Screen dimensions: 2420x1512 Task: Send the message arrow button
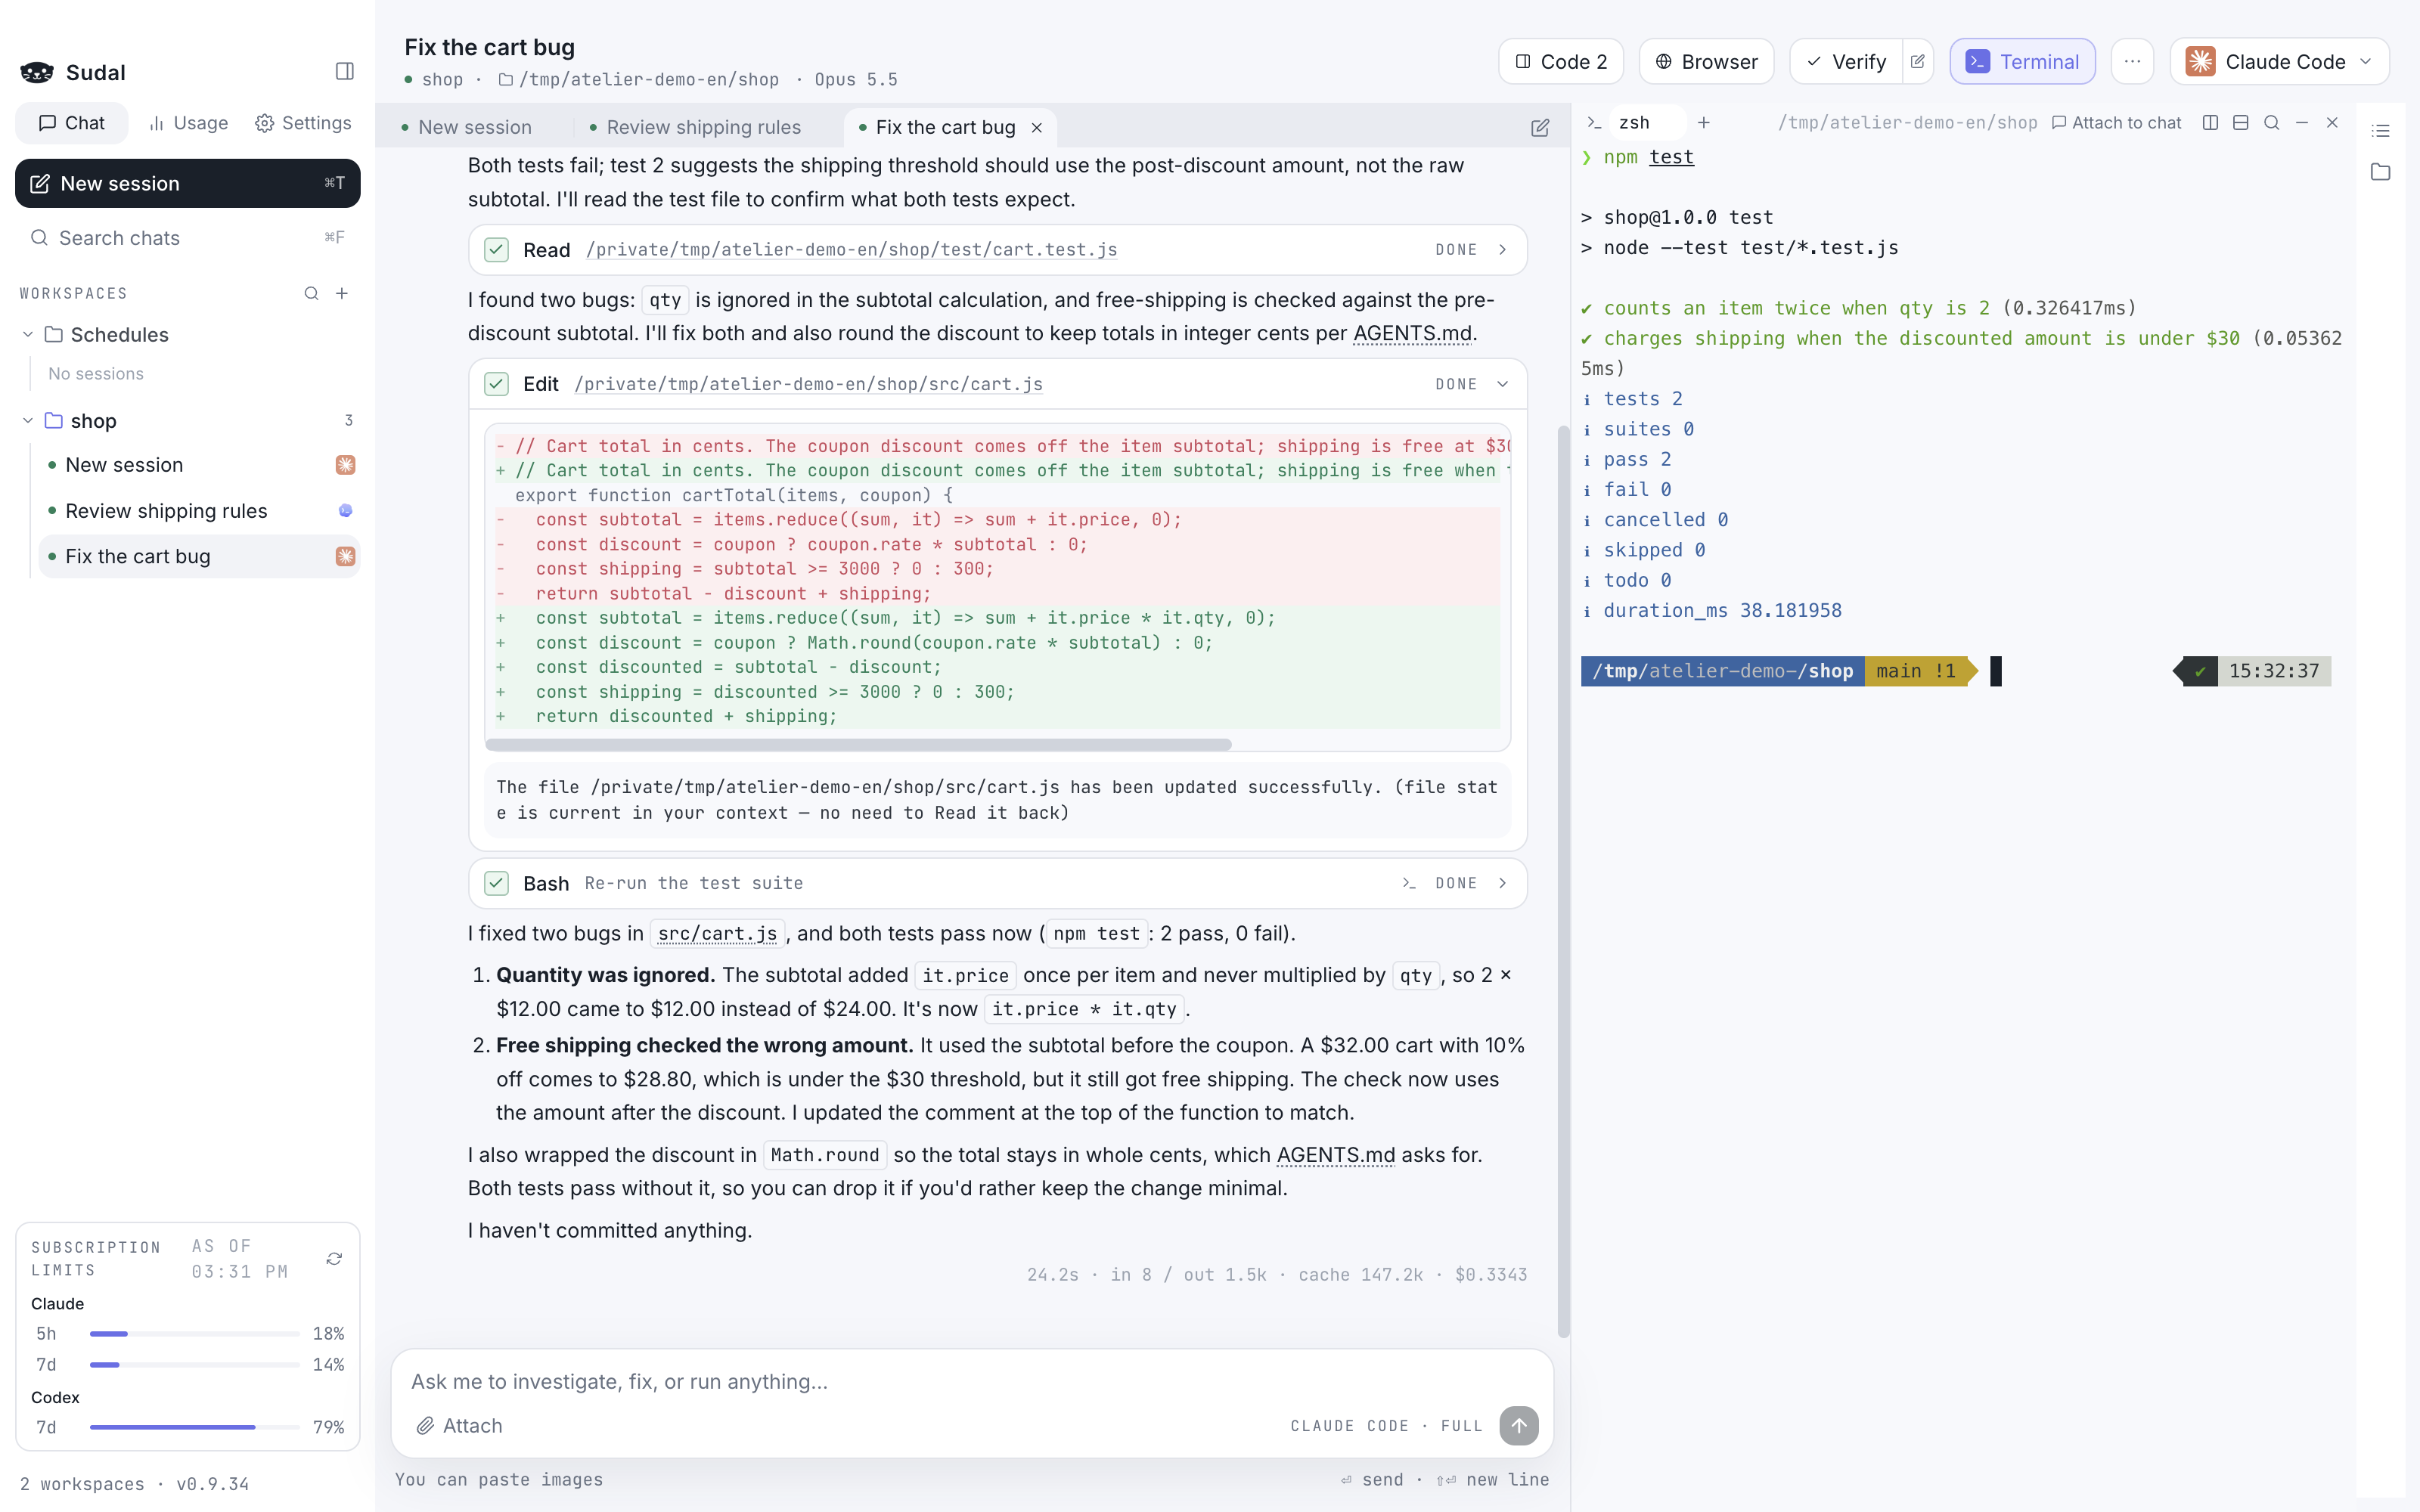click(1518, 1425)
